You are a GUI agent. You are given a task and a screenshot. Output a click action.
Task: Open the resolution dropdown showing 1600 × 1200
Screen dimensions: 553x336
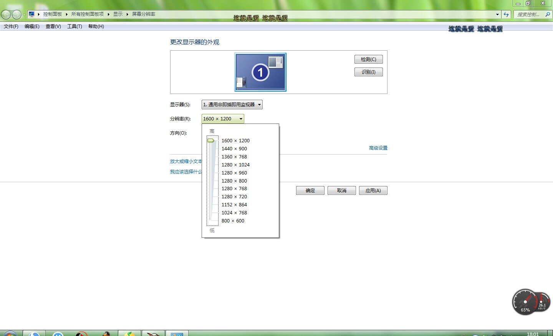coord(223,119)
